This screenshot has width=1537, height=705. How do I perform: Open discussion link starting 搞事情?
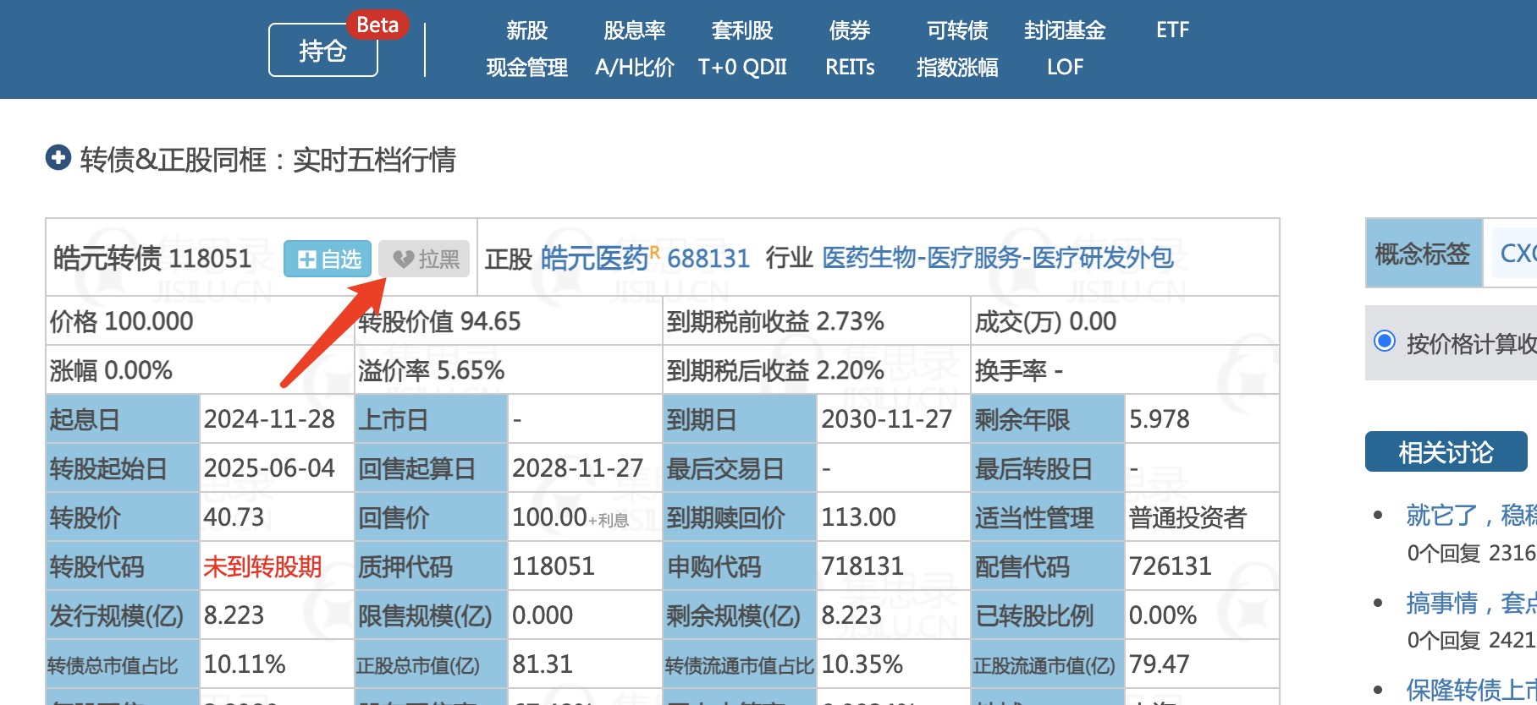point(1471,603)
